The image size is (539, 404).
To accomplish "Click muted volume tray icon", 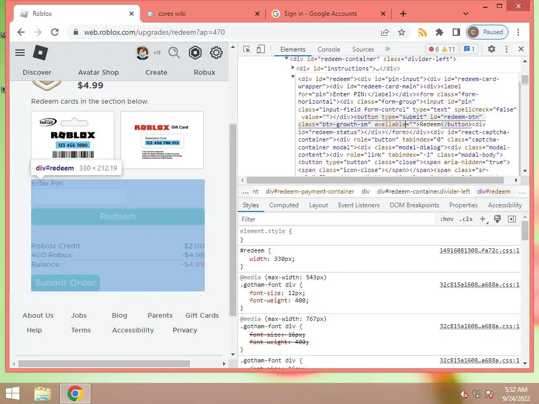I will point(464,394).
